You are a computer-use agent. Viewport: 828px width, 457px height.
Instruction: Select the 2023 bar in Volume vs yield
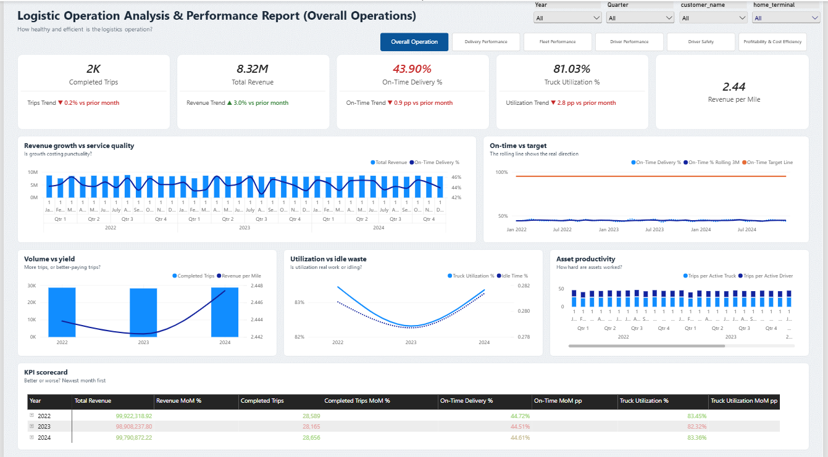pos(143,313)
